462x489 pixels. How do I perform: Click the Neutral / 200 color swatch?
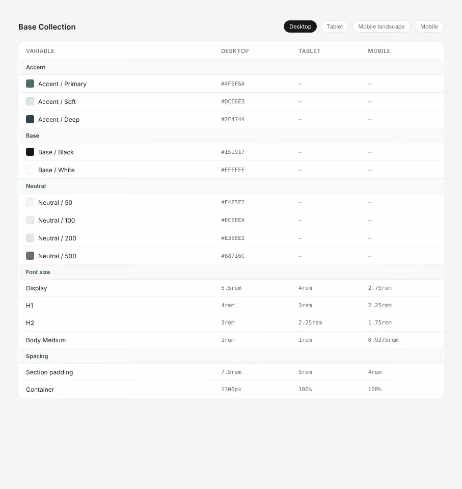pyautogui.click(x=30, y=238)
